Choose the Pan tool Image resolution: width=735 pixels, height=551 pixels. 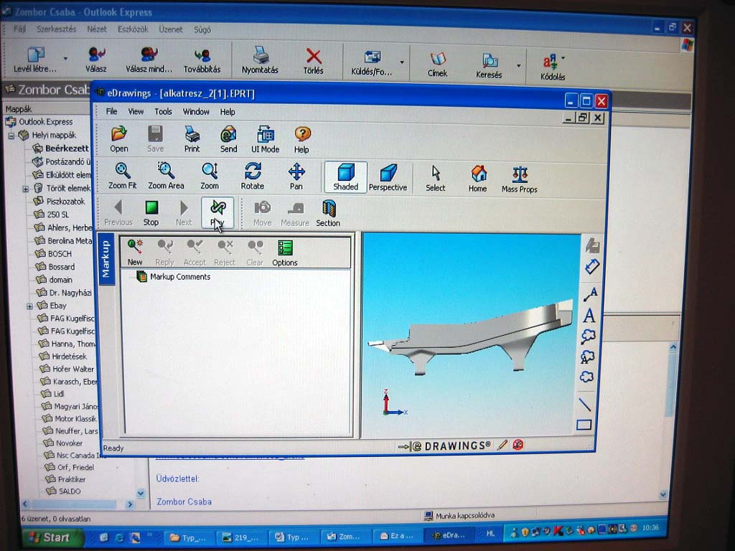click(x=296, y=176)
